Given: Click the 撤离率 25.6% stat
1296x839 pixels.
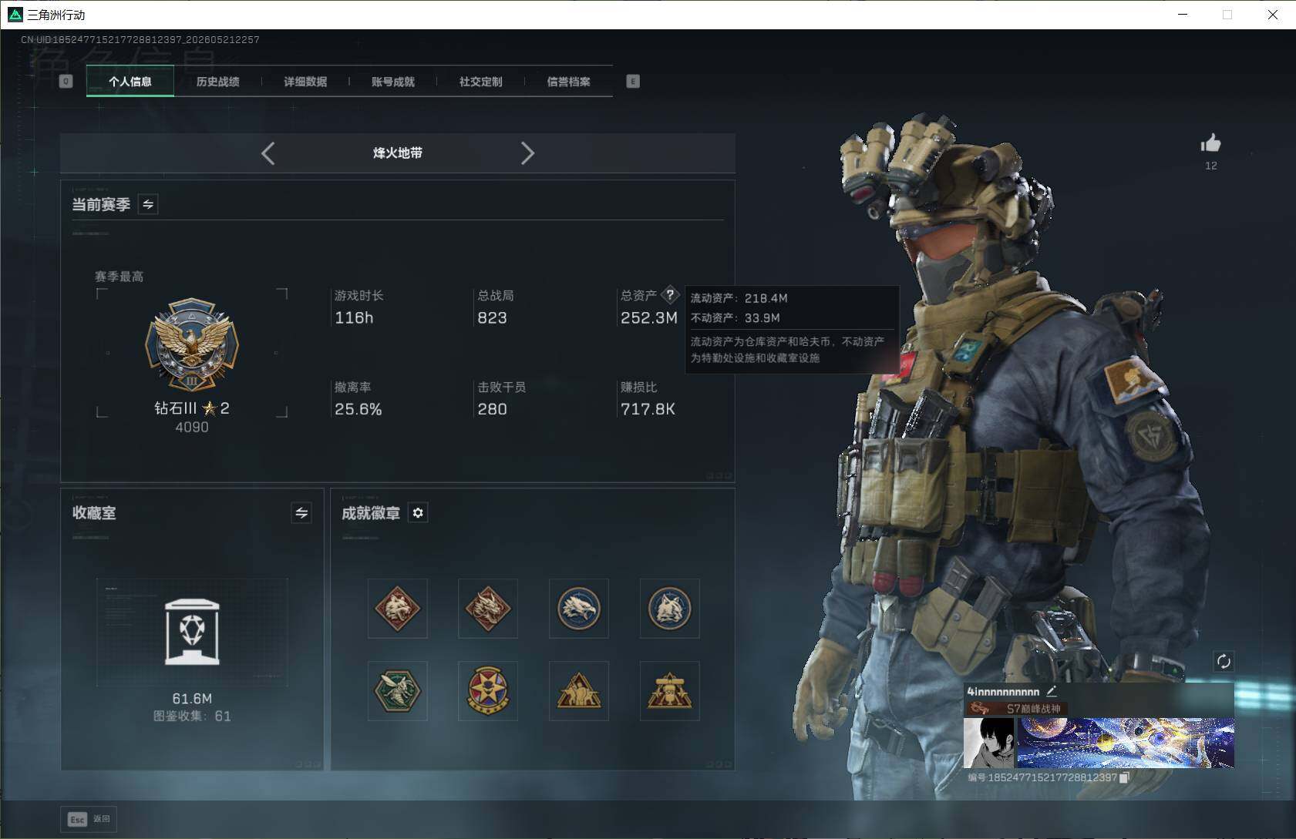Looking at the screenshot, I should coord(359,399).
